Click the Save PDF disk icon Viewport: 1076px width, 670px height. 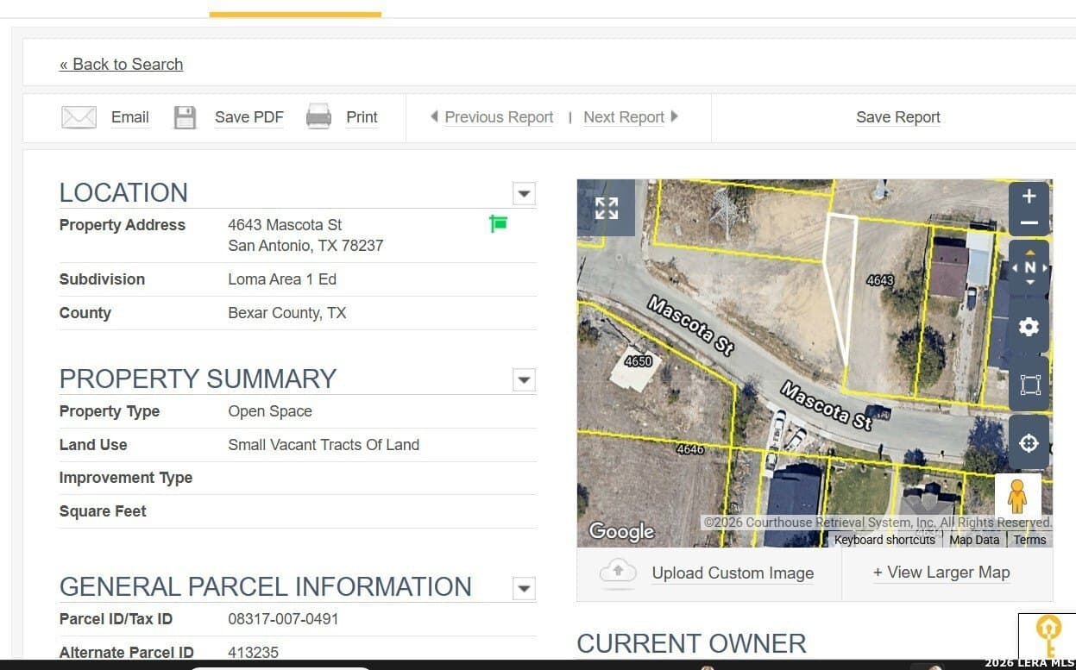point(185,116)
